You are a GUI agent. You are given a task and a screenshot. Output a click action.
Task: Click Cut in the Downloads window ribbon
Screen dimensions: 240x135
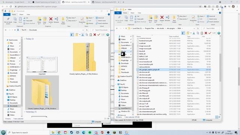(x=26, y=18)
